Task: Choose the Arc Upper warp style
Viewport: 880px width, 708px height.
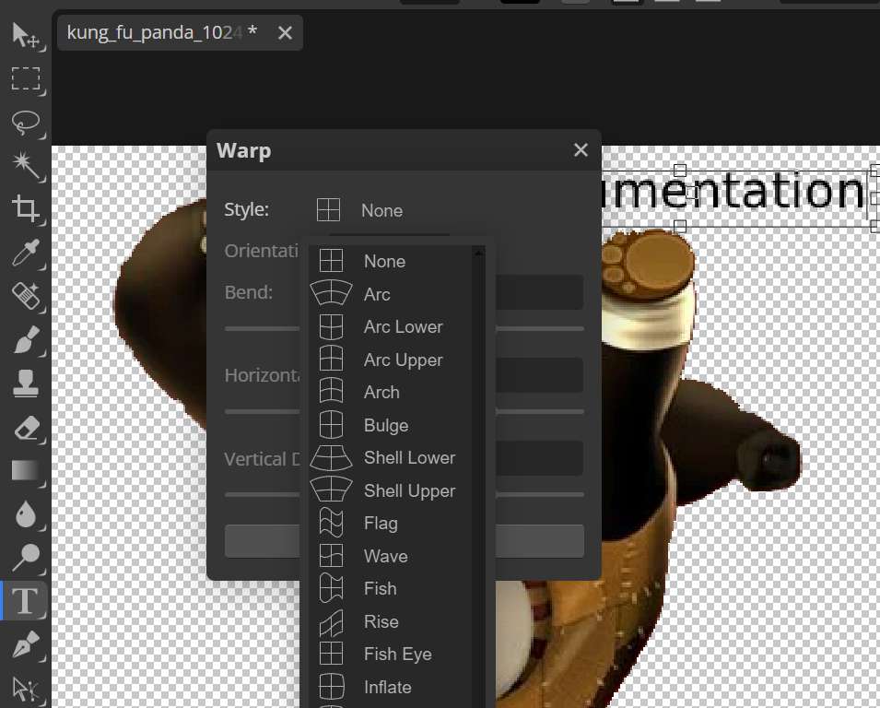Action: 390,360
